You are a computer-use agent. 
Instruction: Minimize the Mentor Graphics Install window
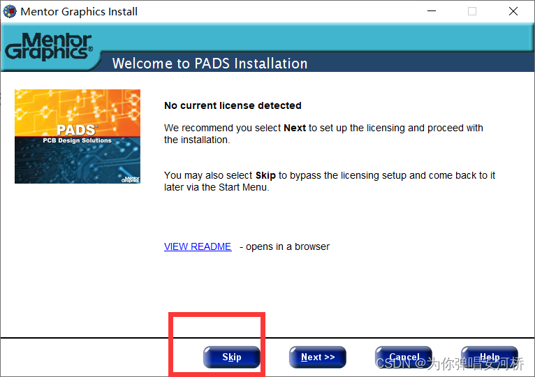432,11
